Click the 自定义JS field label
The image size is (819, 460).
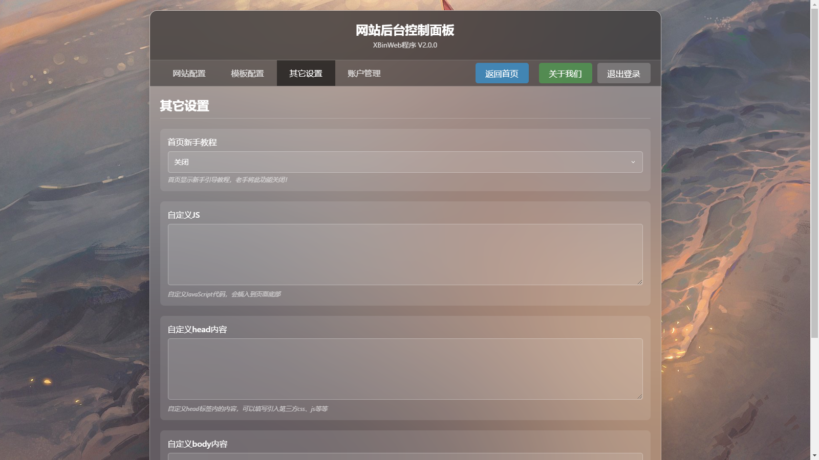184,215
